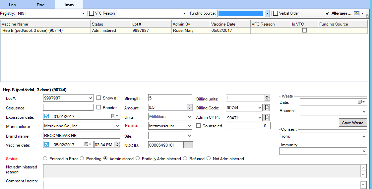The width and height of the screenshot is (372, 189).
Task: Enable the Booster checkbox
Action: 99,107
